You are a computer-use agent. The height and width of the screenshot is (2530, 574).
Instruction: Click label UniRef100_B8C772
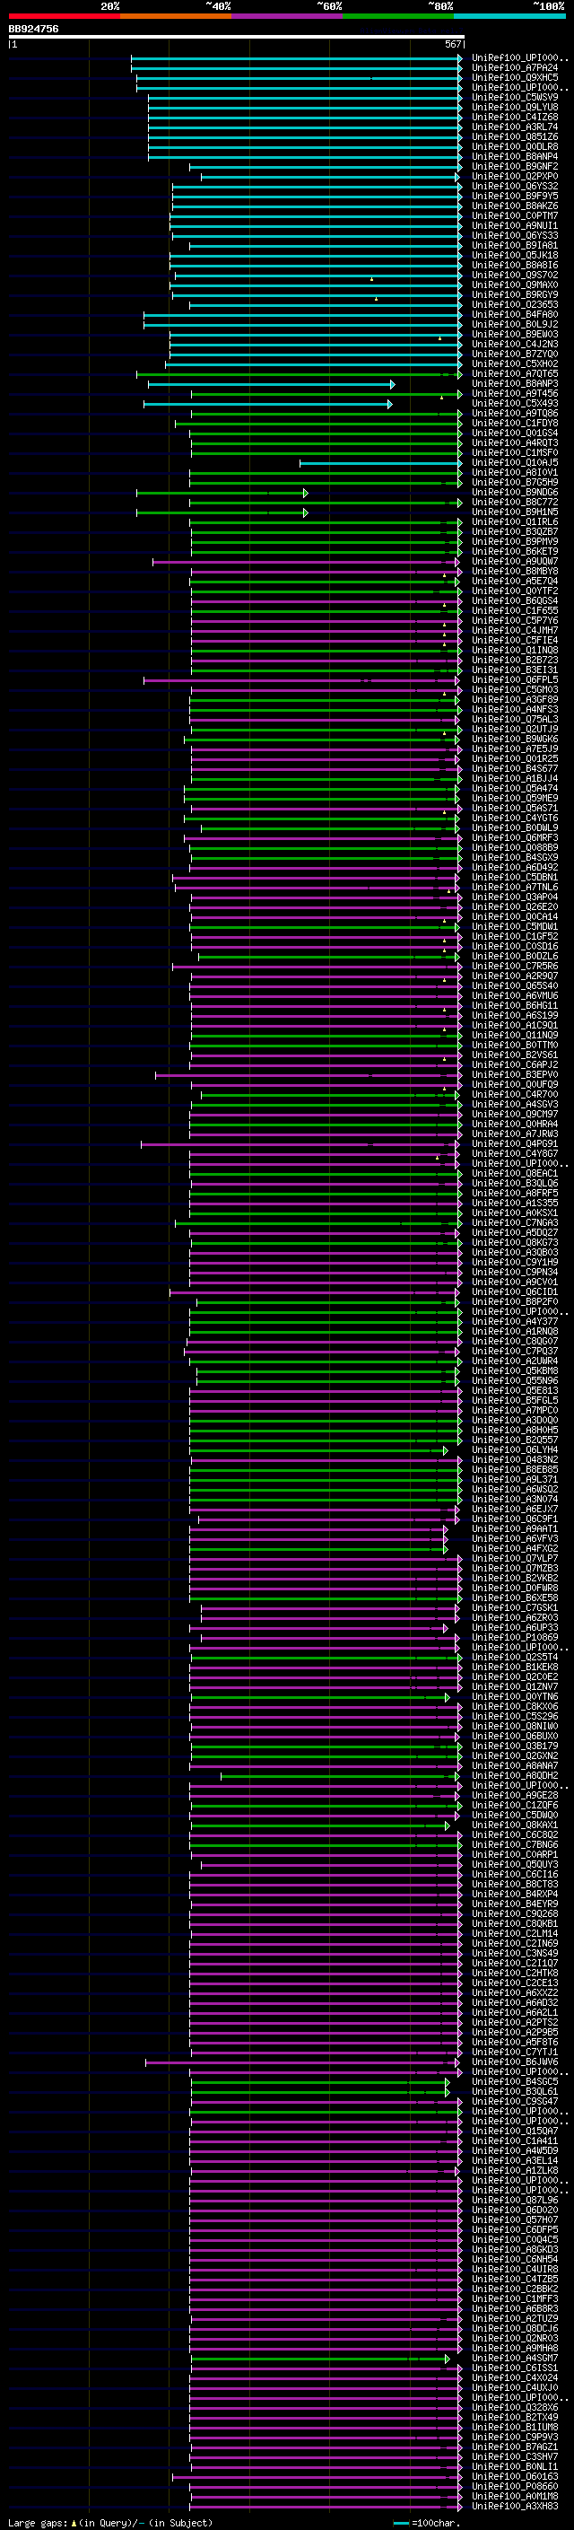515,502
